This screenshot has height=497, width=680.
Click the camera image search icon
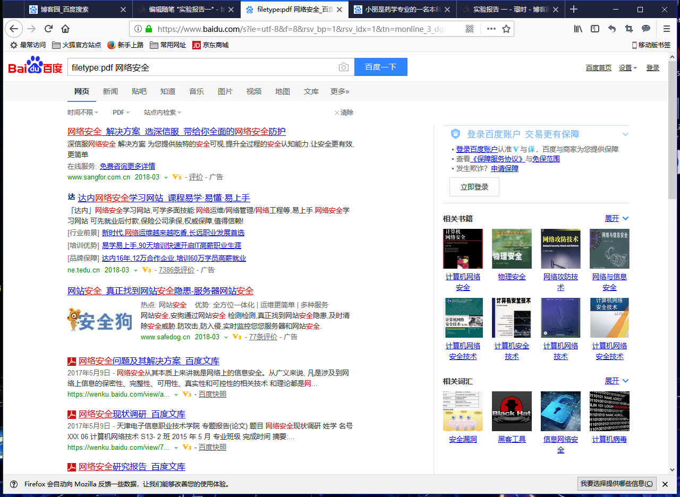(344, 67)
